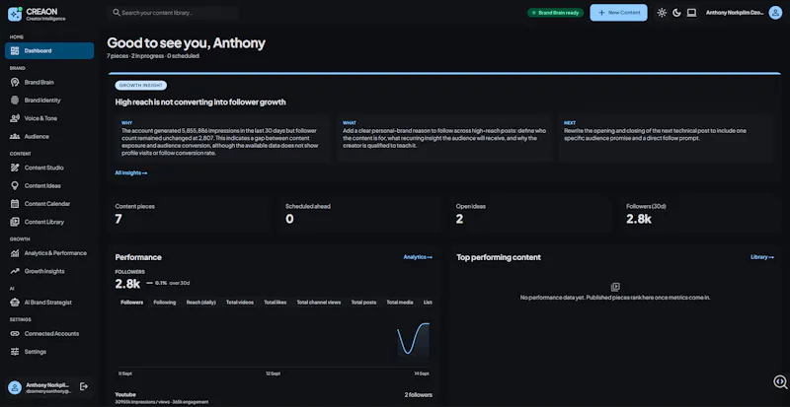Open the Analytics link in Performance
This screenshot has height=407, width=790.
[x=418, y=257]
